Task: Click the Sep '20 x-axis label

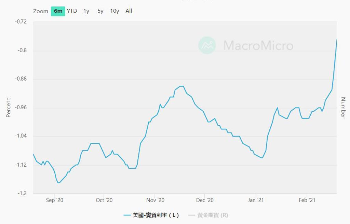Action: coord(55,200)
